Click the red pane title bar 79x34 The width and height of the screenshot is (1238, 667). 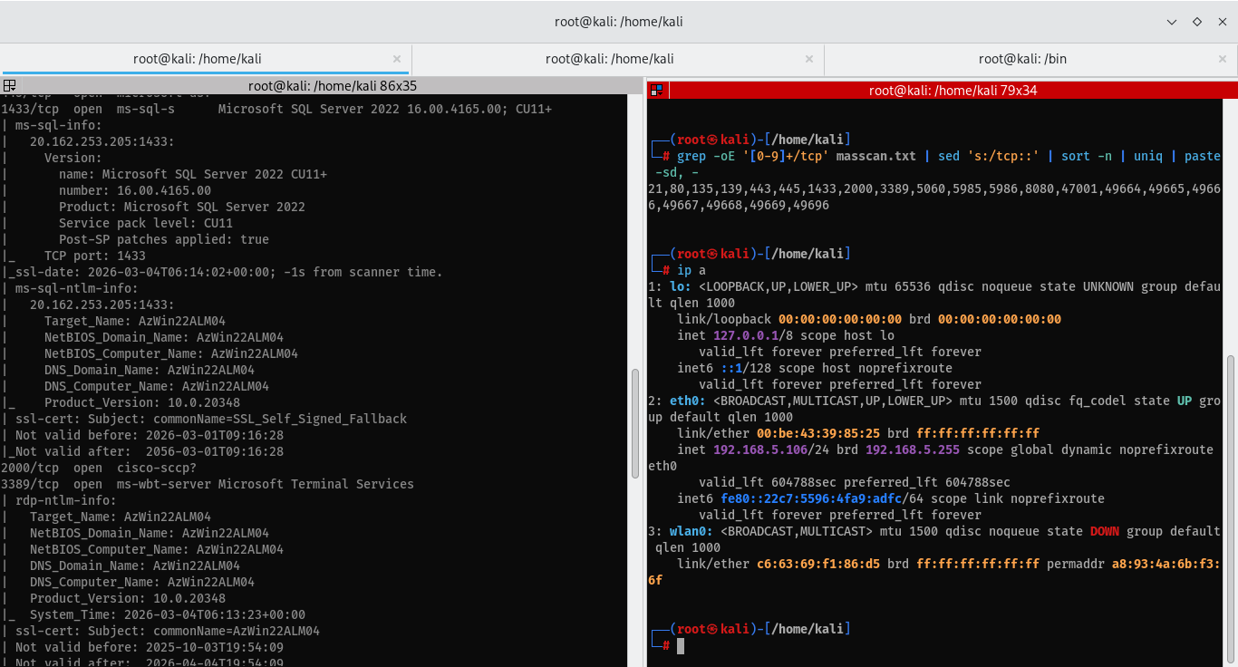click(953, 90)
